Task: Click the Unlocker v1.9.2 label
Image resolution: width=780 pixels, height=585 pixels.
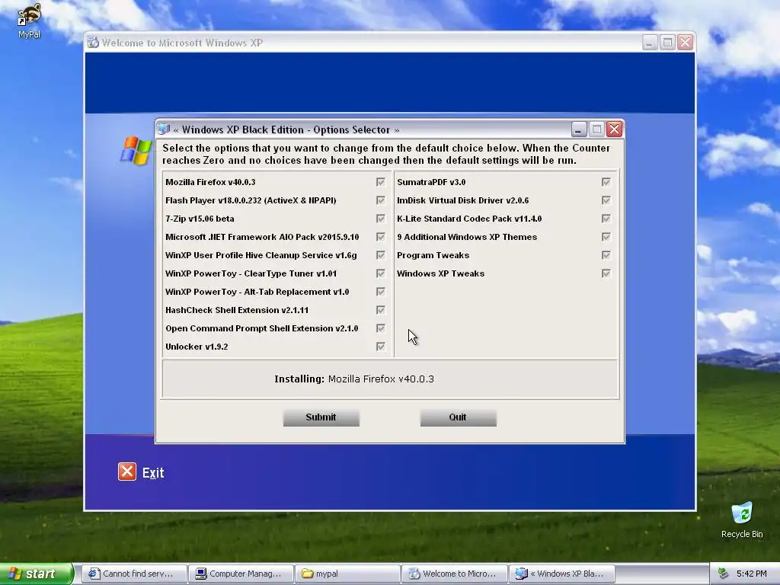Action: pos(197,347)
